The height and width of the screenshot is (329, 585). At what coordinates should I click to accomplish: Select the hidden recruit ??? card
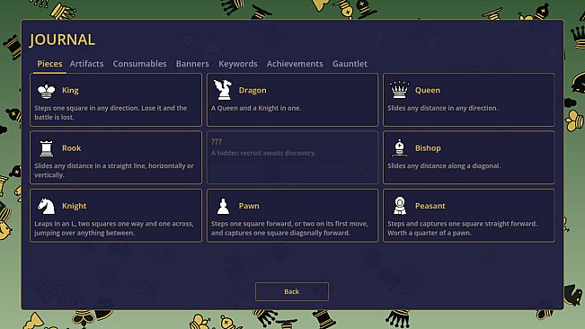(293, 157)
